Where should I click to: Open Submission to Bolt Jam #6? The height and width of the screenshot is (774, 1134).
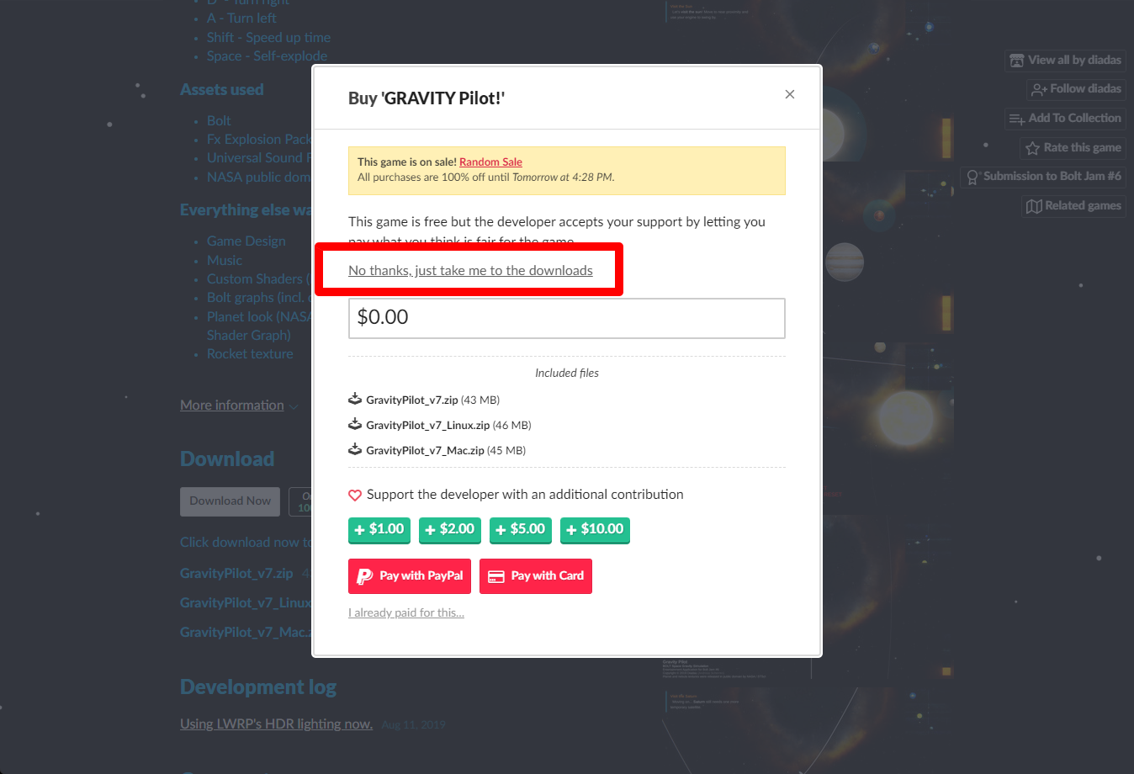pos(1043,176)
